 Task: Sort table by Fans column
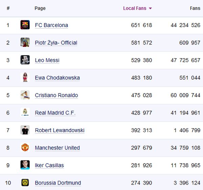point(195,8)
